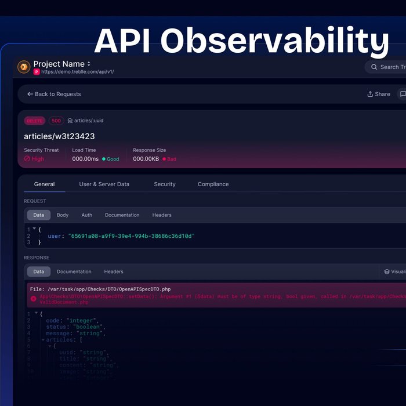
Task: Select the request Body tab
Action: click(63, 215)
